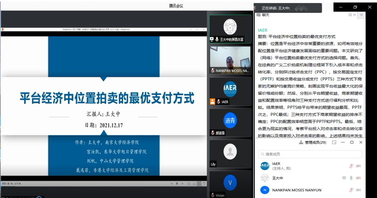
Task: Close the members management panel
Action: click(x=361, y=143)
